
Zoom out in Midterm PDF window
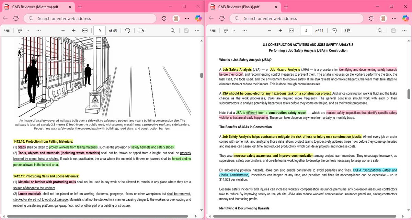(63, 31)
